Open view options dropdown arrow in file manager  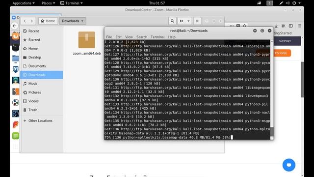pyautogui.click(x=188, y=21)
